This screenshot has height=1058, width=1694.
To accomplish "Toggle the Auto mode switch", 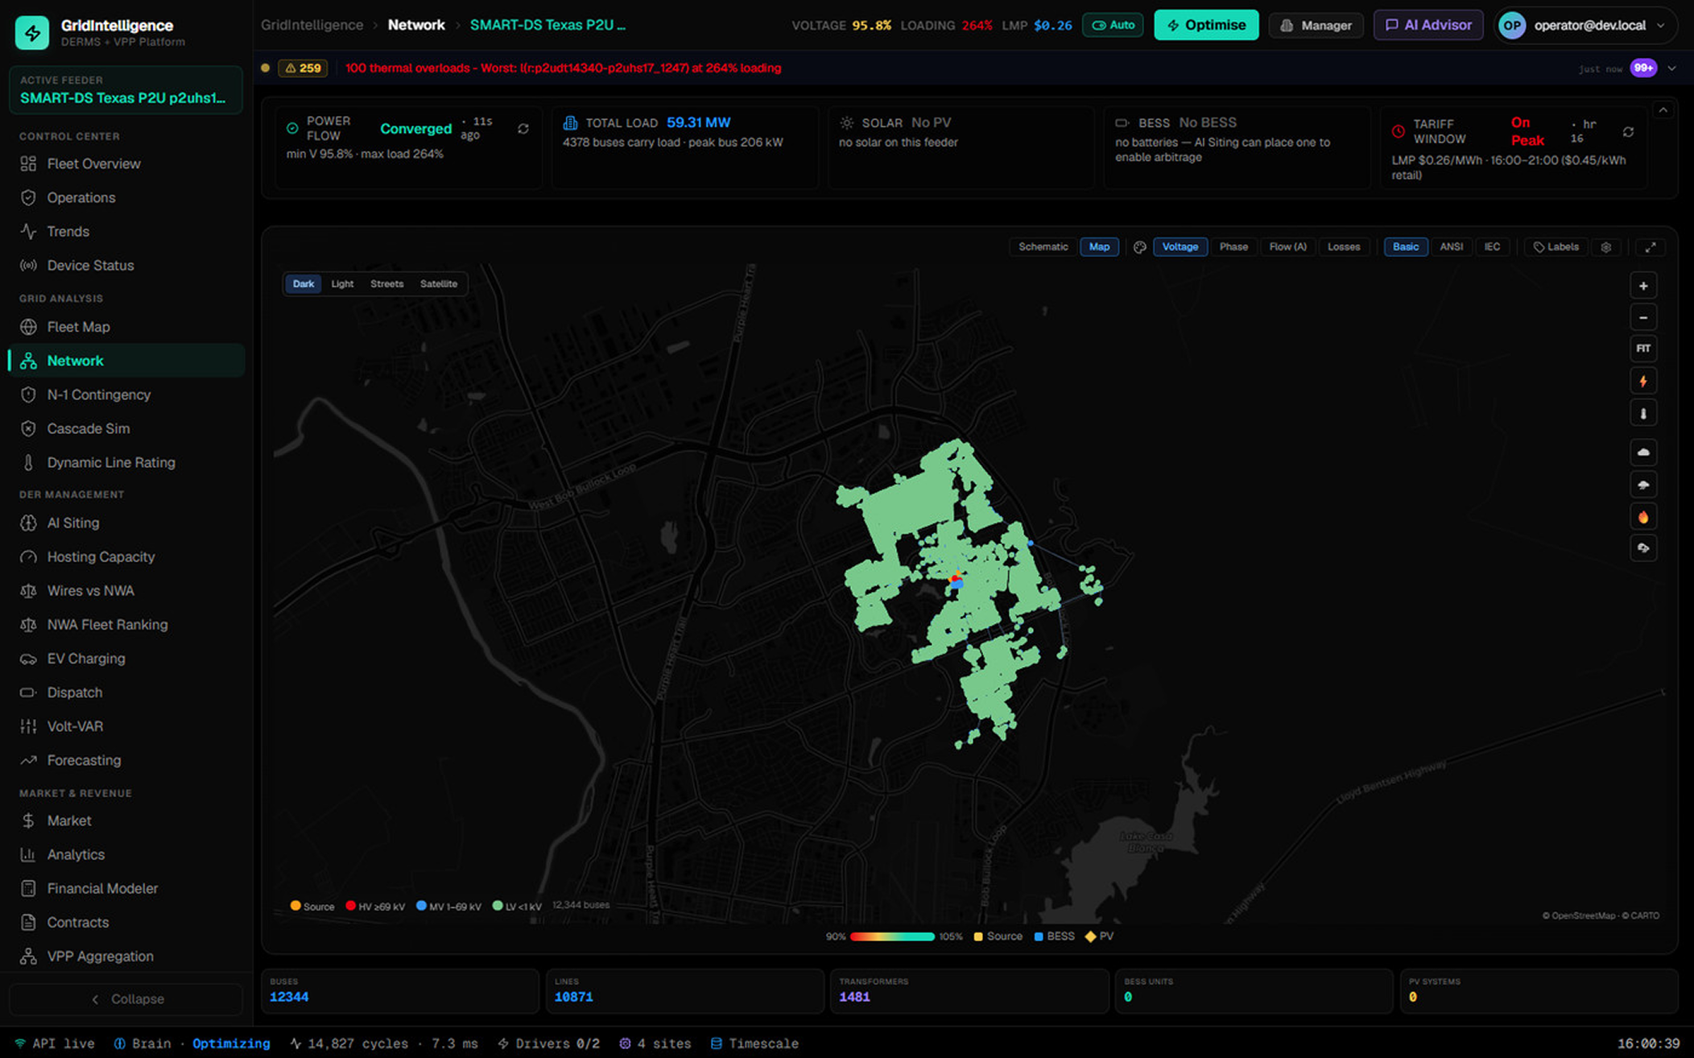I will point(1113,26).
